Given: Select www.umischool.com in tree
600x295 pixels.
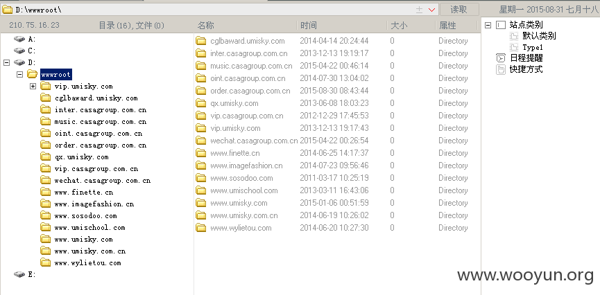Looking at the screenshot, I should 89,228.
